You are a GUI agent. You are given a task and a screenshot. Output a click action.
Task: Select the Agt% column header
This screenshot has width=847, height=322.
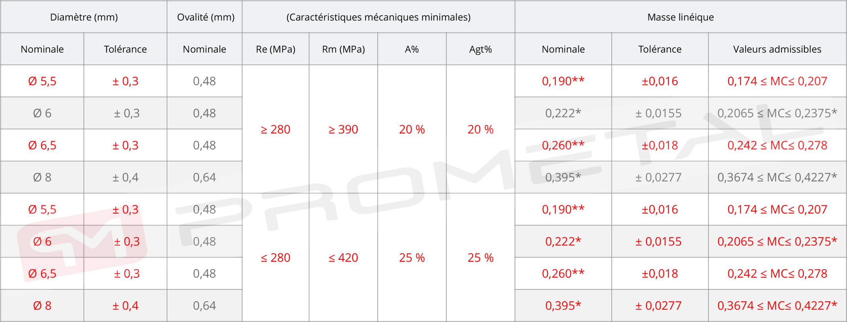(x=480, y=49)
